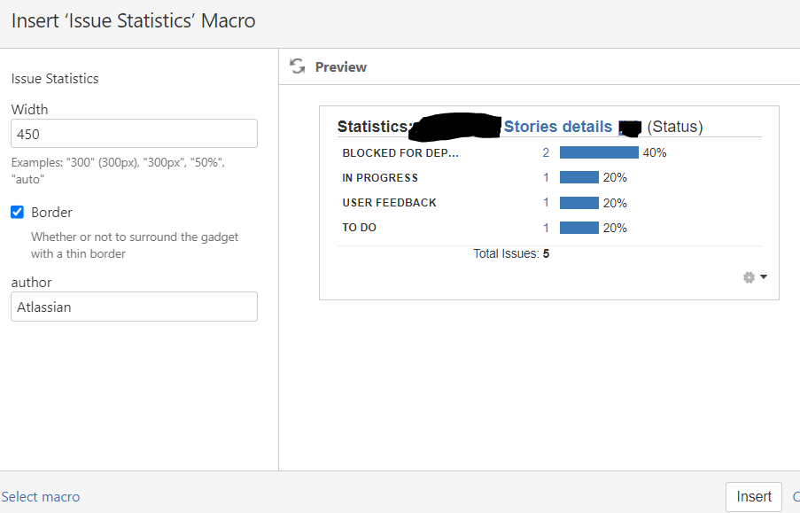Click the TO DO 20% bar
The width and height of the screenshot is (800, 513).
579,228
